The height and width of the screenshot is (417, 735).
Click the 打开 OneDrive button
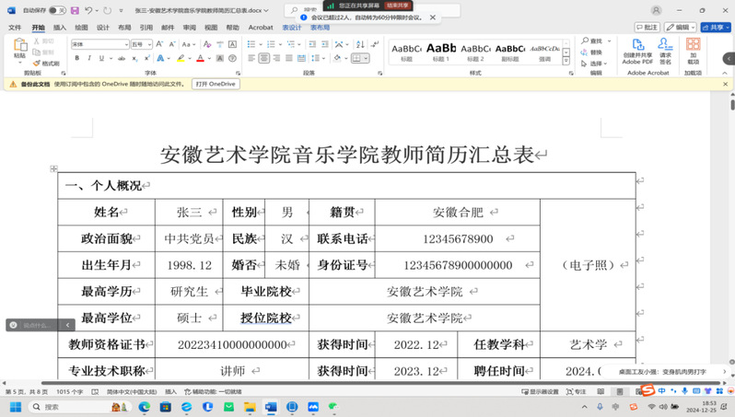216,84
